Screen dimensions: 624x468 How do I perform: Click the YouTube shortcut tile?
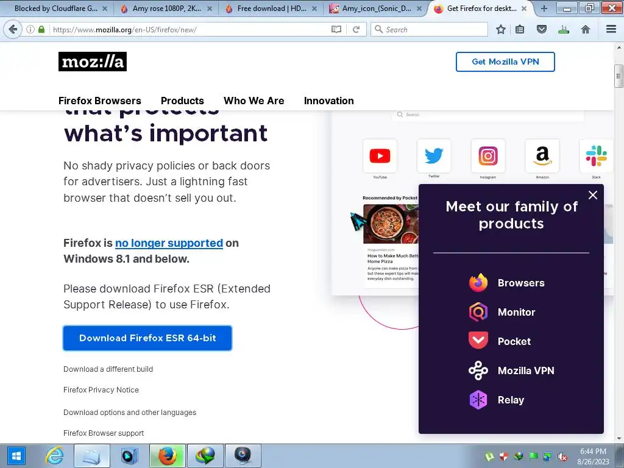point(380,156)
